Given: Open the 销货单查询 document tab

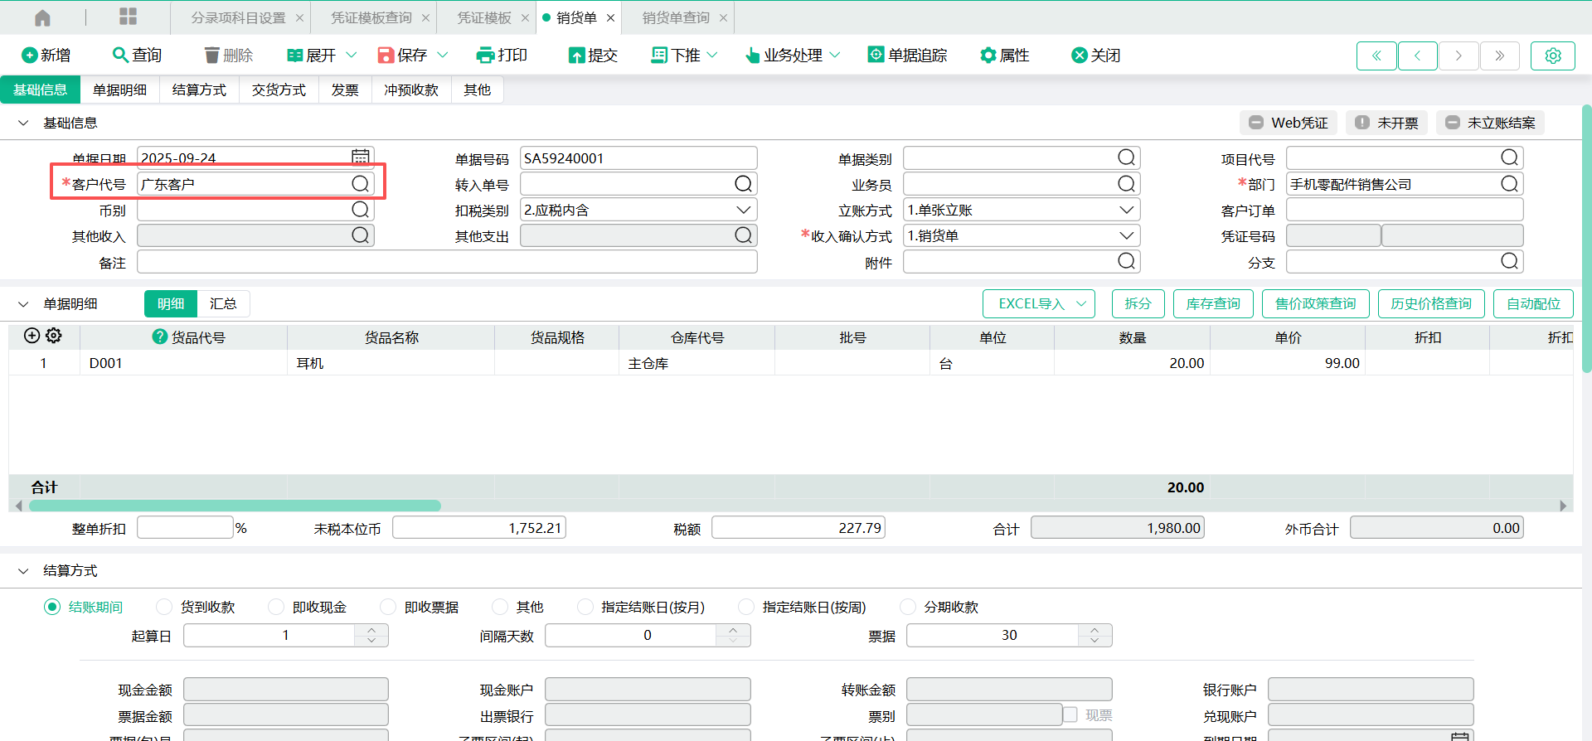Looking at the screenshot, I should [676, 17].
